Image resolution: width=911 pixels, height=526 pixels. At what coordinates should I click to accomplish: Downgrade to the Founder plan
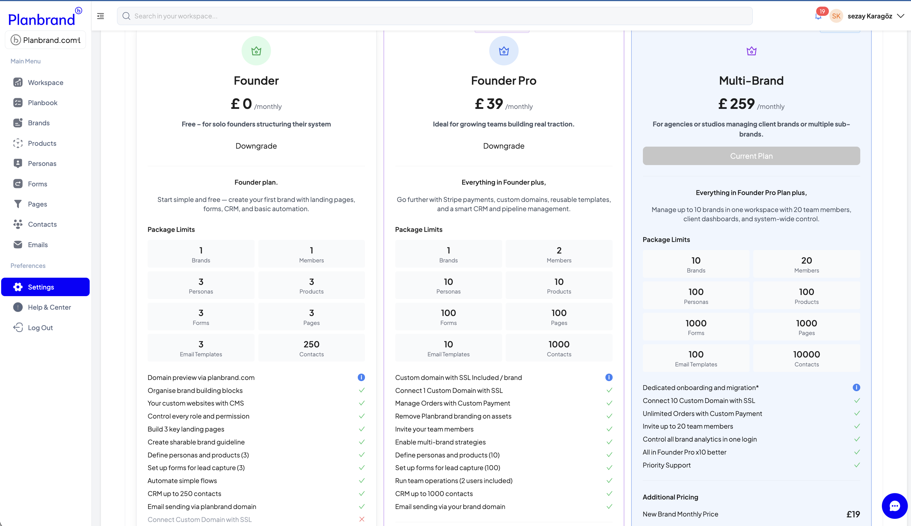[x=256, y=146]
